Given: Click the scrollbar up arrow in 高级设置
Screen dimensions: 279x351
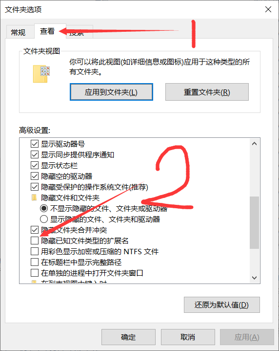Looking at the screenshot, I should coord(254,144).
